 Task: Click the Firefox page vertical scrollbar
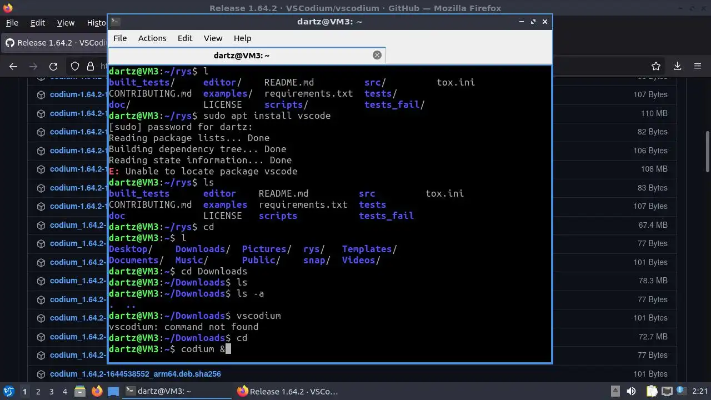tap(707, 153)
